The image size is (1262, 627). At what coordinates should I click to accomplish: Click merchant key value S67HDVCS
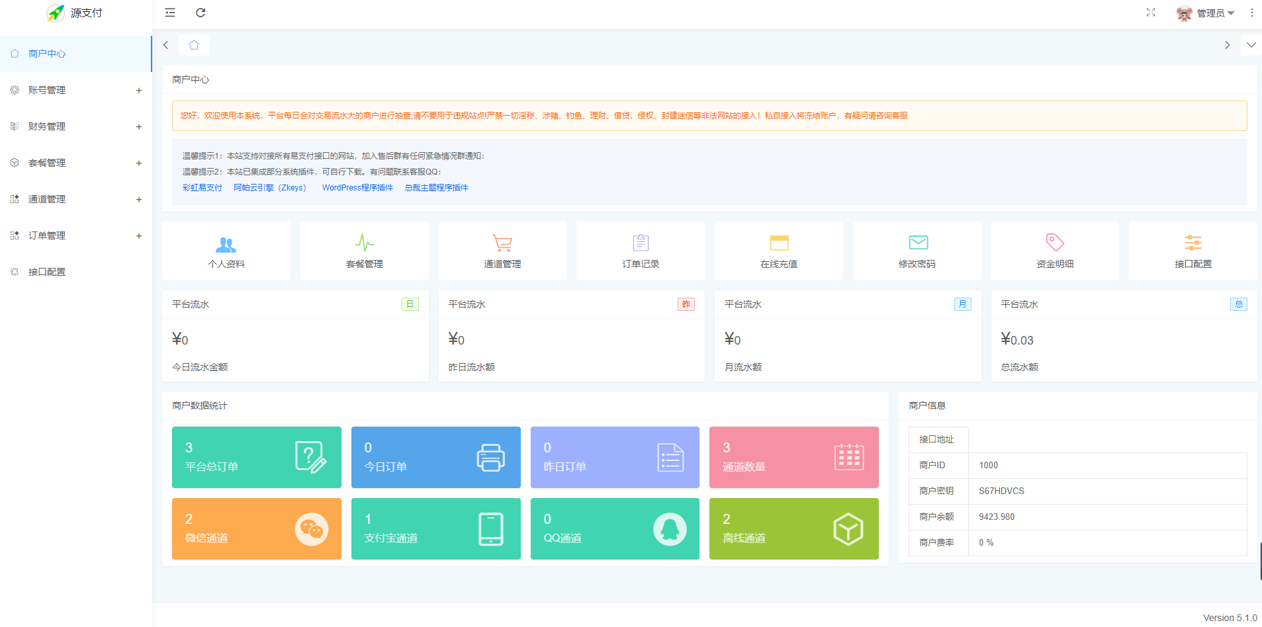tap(1001, 491)
